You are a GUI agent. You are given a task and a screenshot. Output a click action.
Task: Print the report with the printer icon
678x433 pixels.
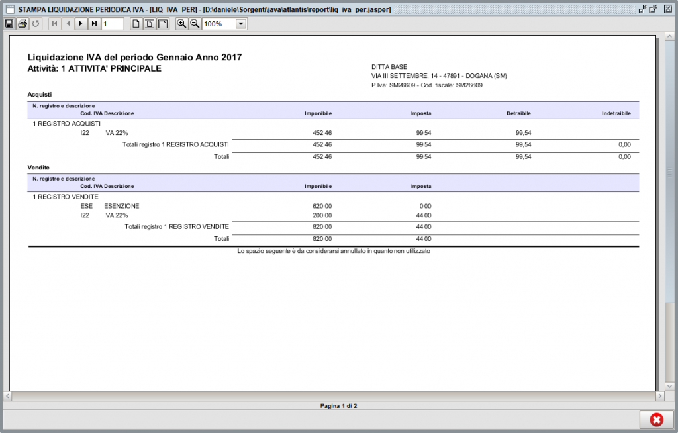click(x=23, y=24)
